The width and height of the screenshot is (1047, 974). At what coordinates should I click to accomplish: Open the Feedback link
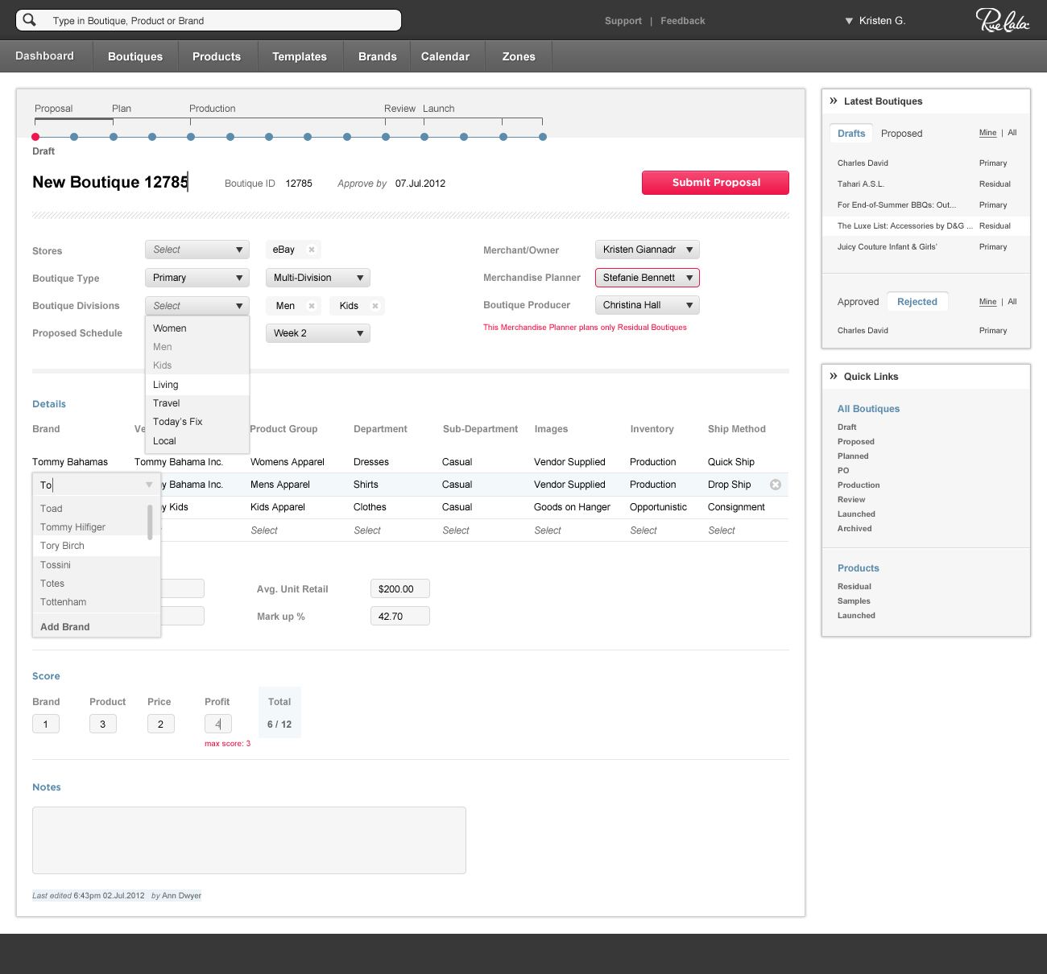(683, 21)
